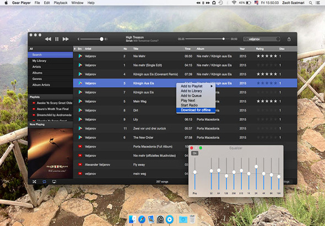
Task: Click the low volume speaker icon
Action: 78,39
